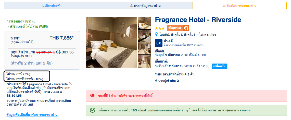This screenshot has height=120, width=291.
Task: Click the เปลี่ยนวัน change dates button
Action: [x=219, y=66]
